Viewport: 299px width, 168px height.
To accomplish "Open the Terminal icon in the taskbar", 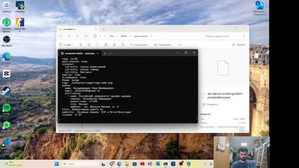I will coord(165,164).
